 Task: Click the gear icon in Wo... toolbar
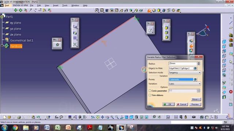click(57, 44)
